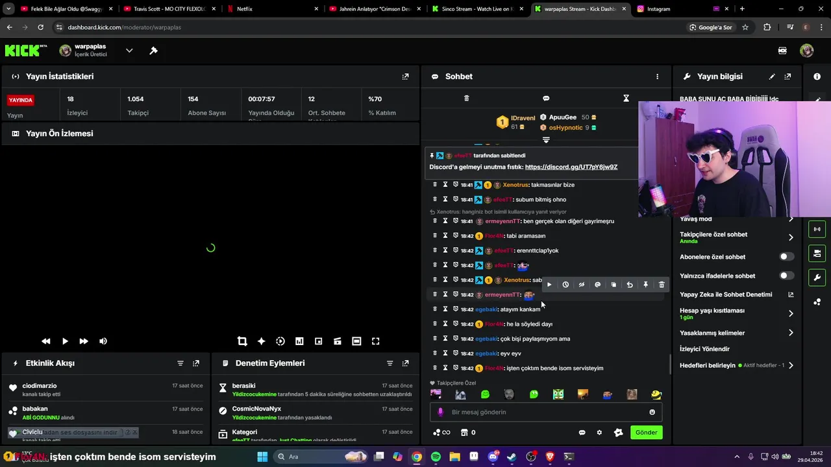Filter the Denetim Eylemleri list
Image resolution: width=831 pixels, height=467 pixels.
tap(390, 363)
